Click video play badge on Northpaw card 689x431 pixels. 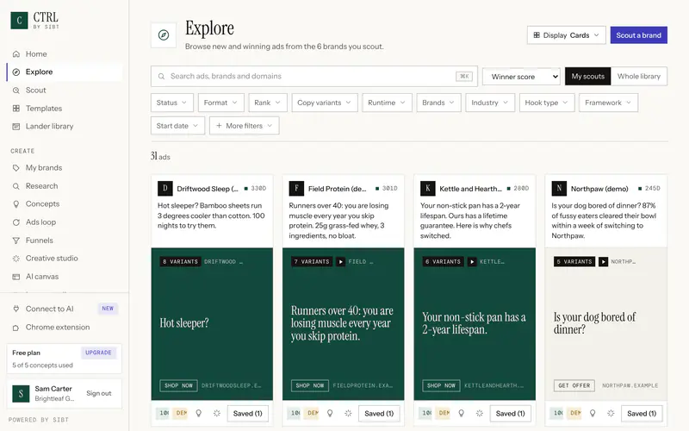604,262
